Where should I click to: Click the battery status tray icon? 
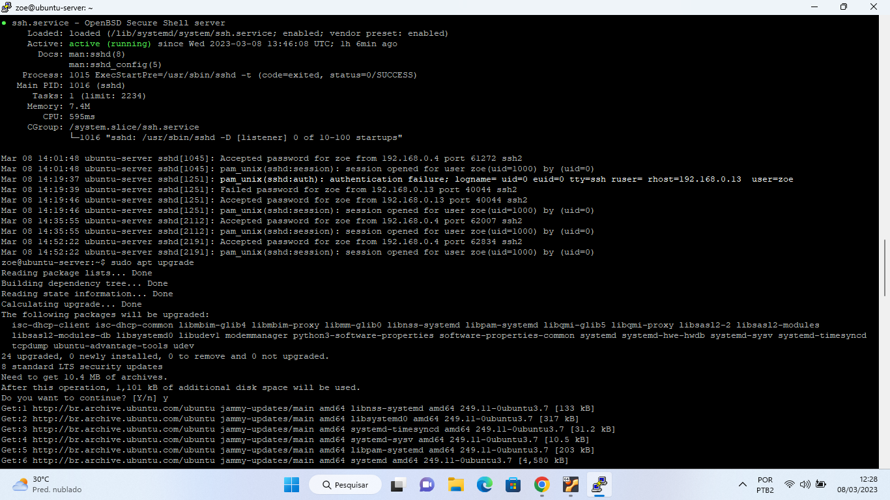821,485
